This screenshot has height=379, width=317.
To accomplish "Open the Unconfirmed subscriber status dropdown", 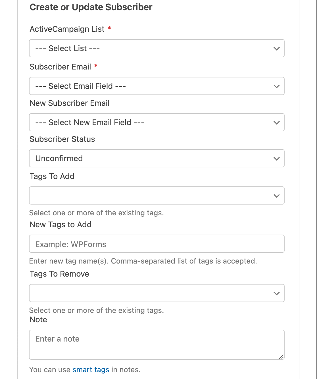I will [157, 158].
